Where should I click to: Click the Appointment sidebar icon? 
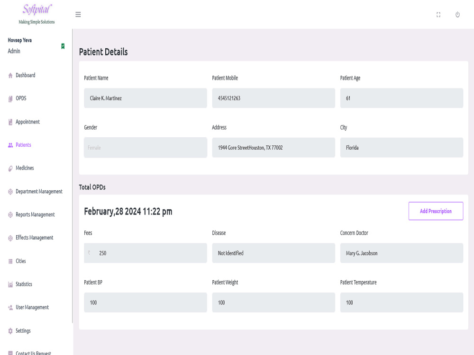(10, 122)
